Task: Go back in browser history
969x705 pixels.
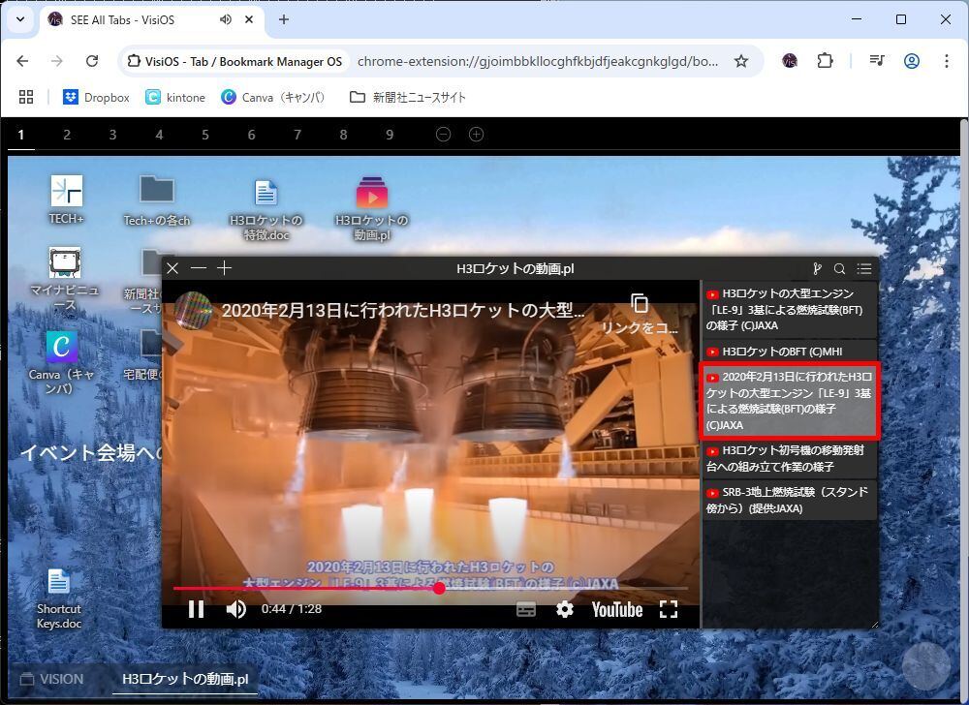Action: (x=23, y=61)
